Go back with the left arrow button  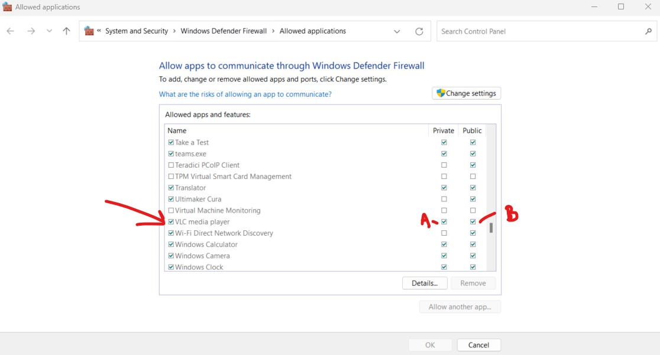point(11,31)
